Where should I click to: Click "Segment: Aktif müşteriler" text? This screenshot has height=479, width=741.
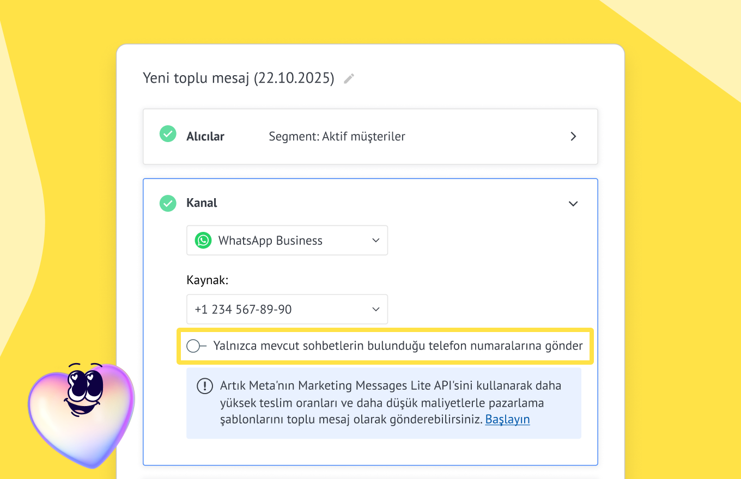coord(337,137)
